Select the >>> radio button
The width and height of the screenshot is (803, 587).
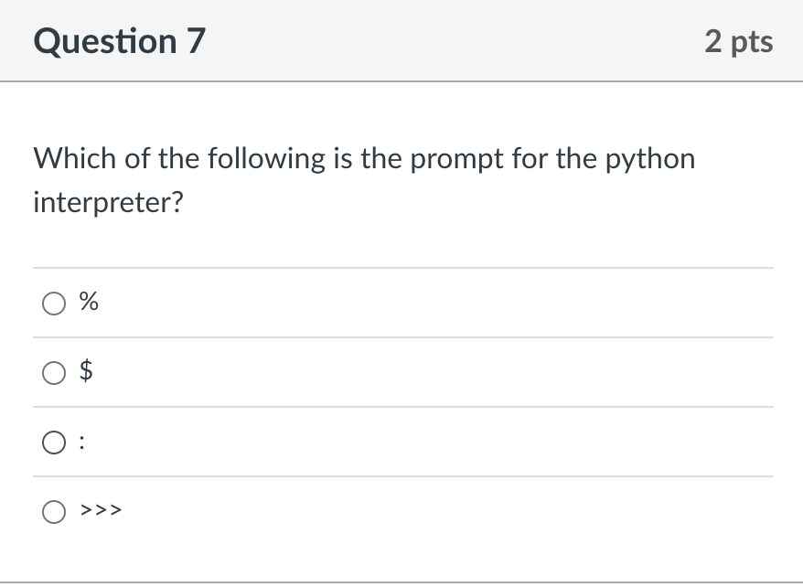(x=54, y=512)
